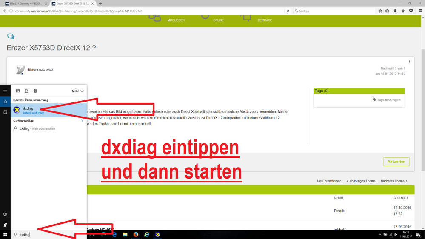Image resolution: width=425 pixels, height=239 pixels.
Task: Select the 'Erazer X5753D DirectX 12' tab
Action: 72,3
